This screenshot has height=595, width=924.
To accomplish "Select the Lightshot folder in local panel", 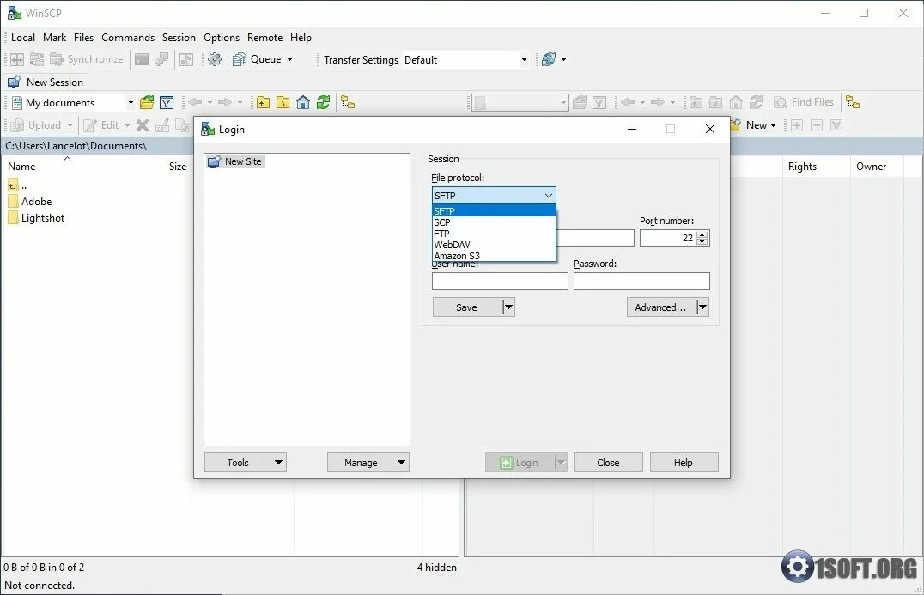I will click(37, 218).
